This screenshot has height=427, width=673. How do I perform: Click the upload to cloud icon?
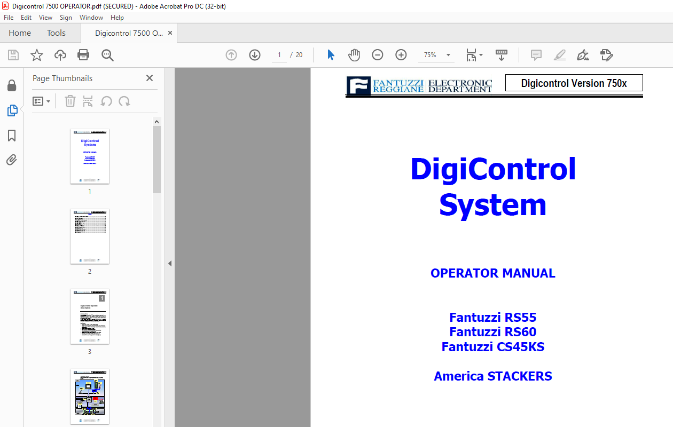coord(60,55)
